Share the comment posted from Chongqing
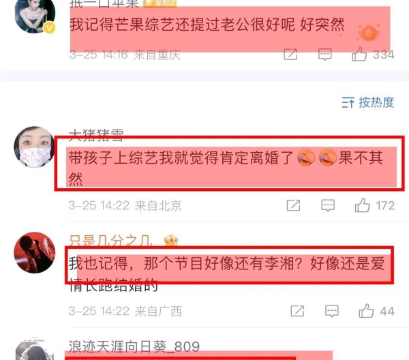Screen dimensions: 409x360 click(290, 55)
